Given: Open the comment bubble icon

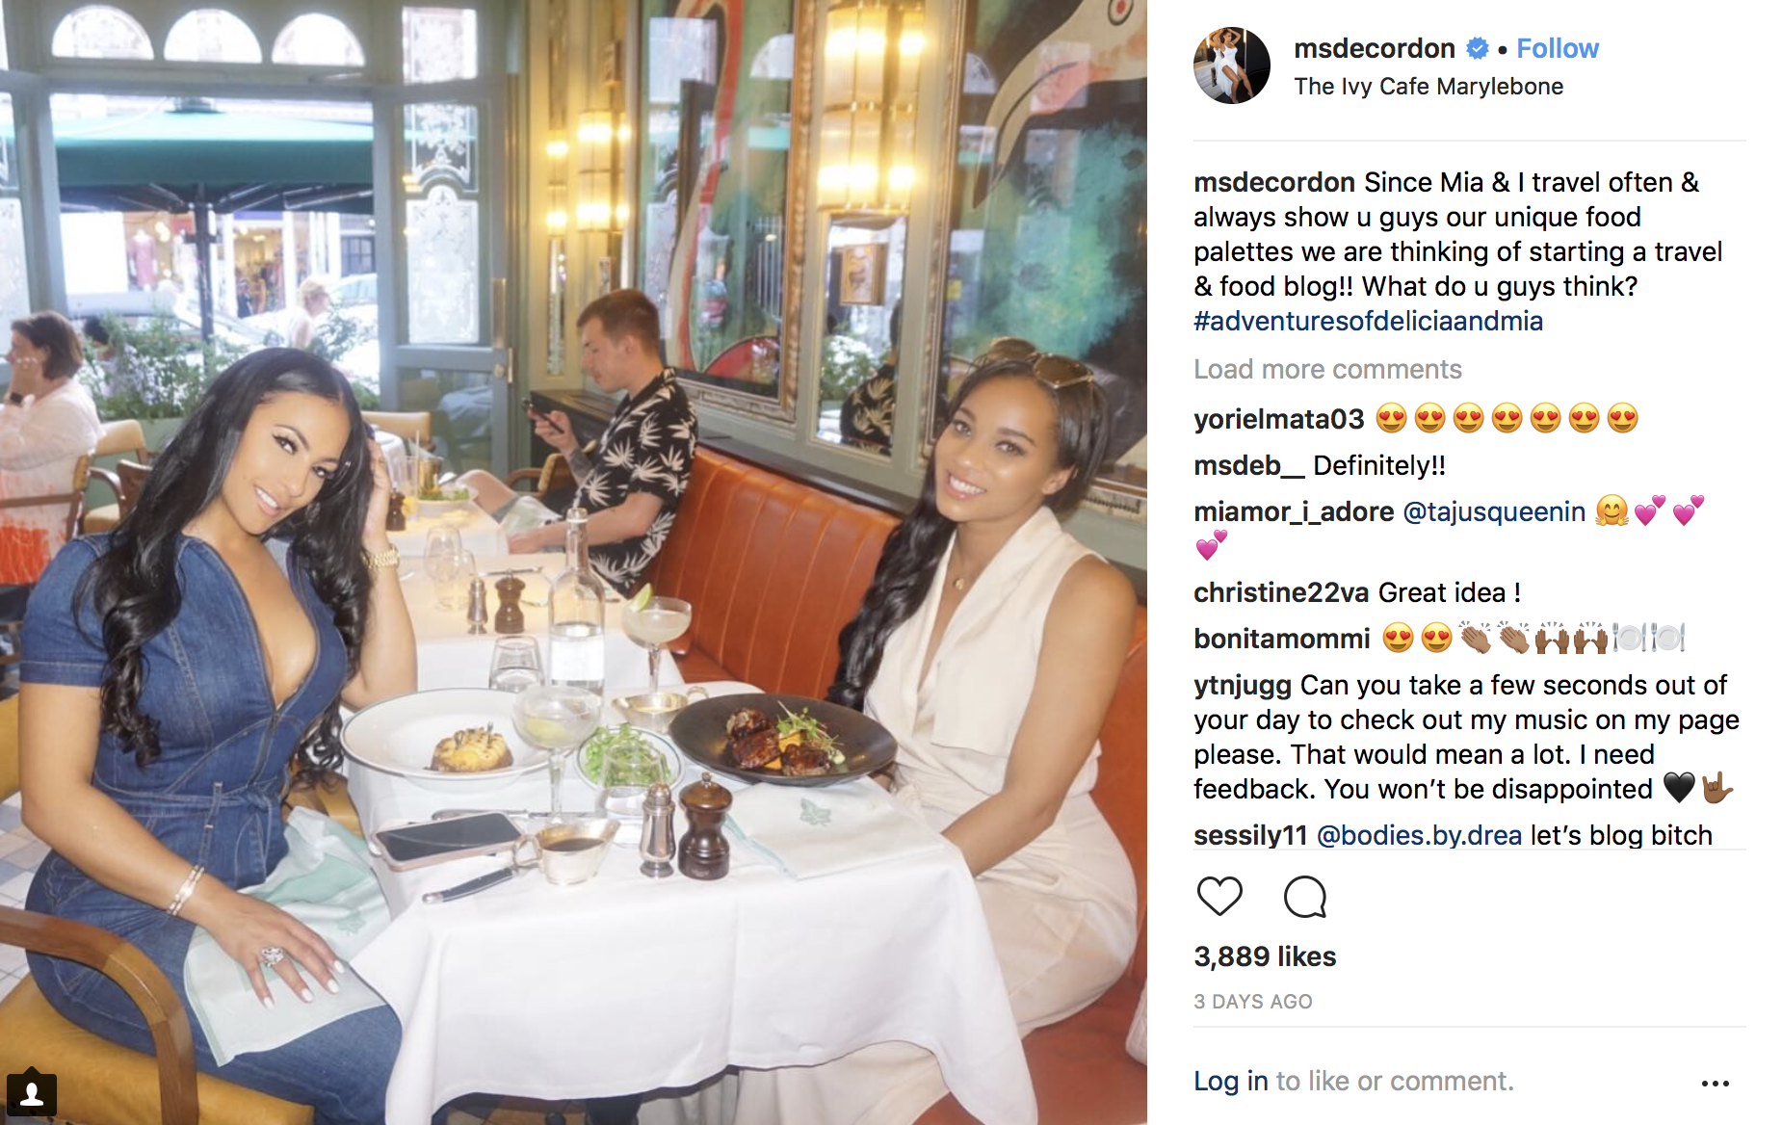Looking at the screenshot, I should coord(1305,897).
